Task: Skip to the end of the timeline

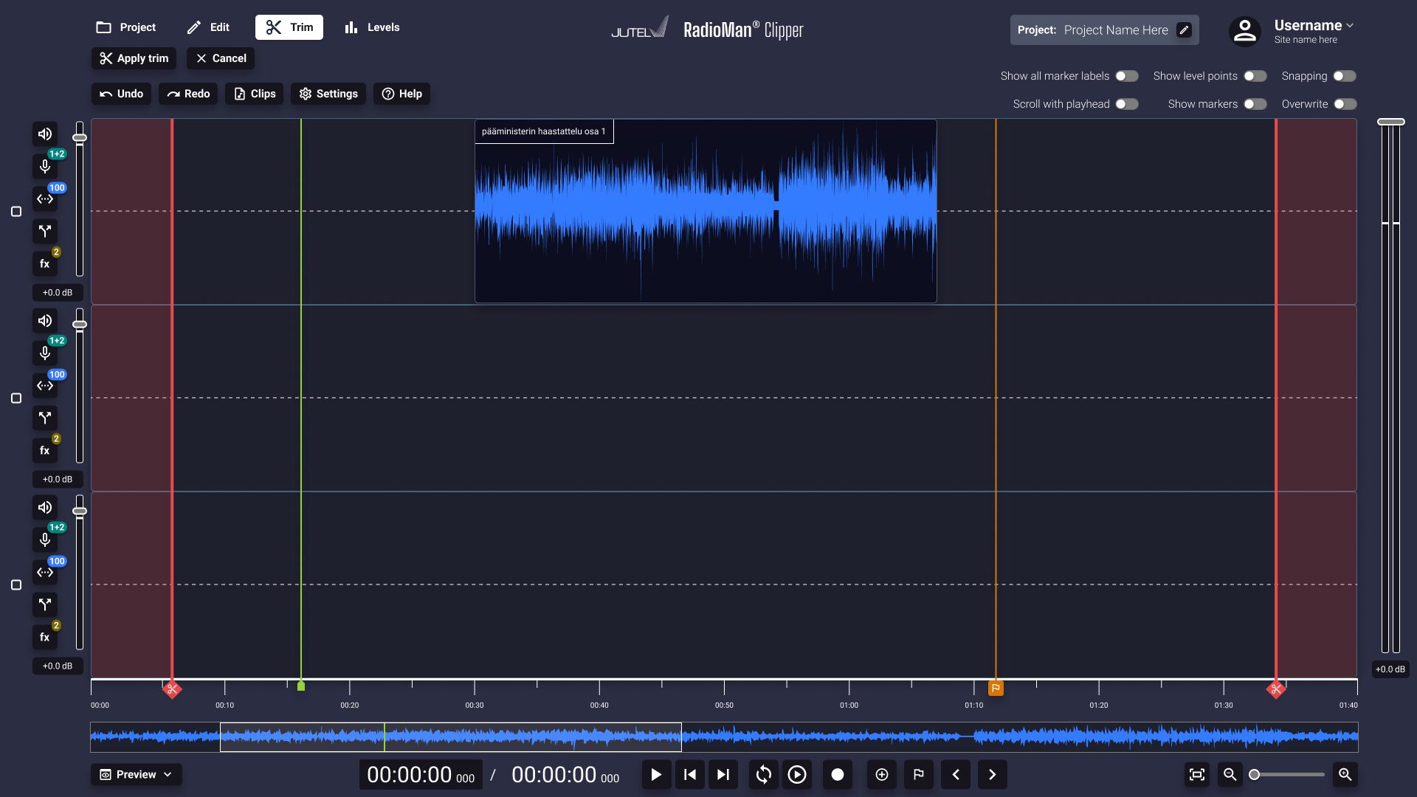Action: (723, 775)
